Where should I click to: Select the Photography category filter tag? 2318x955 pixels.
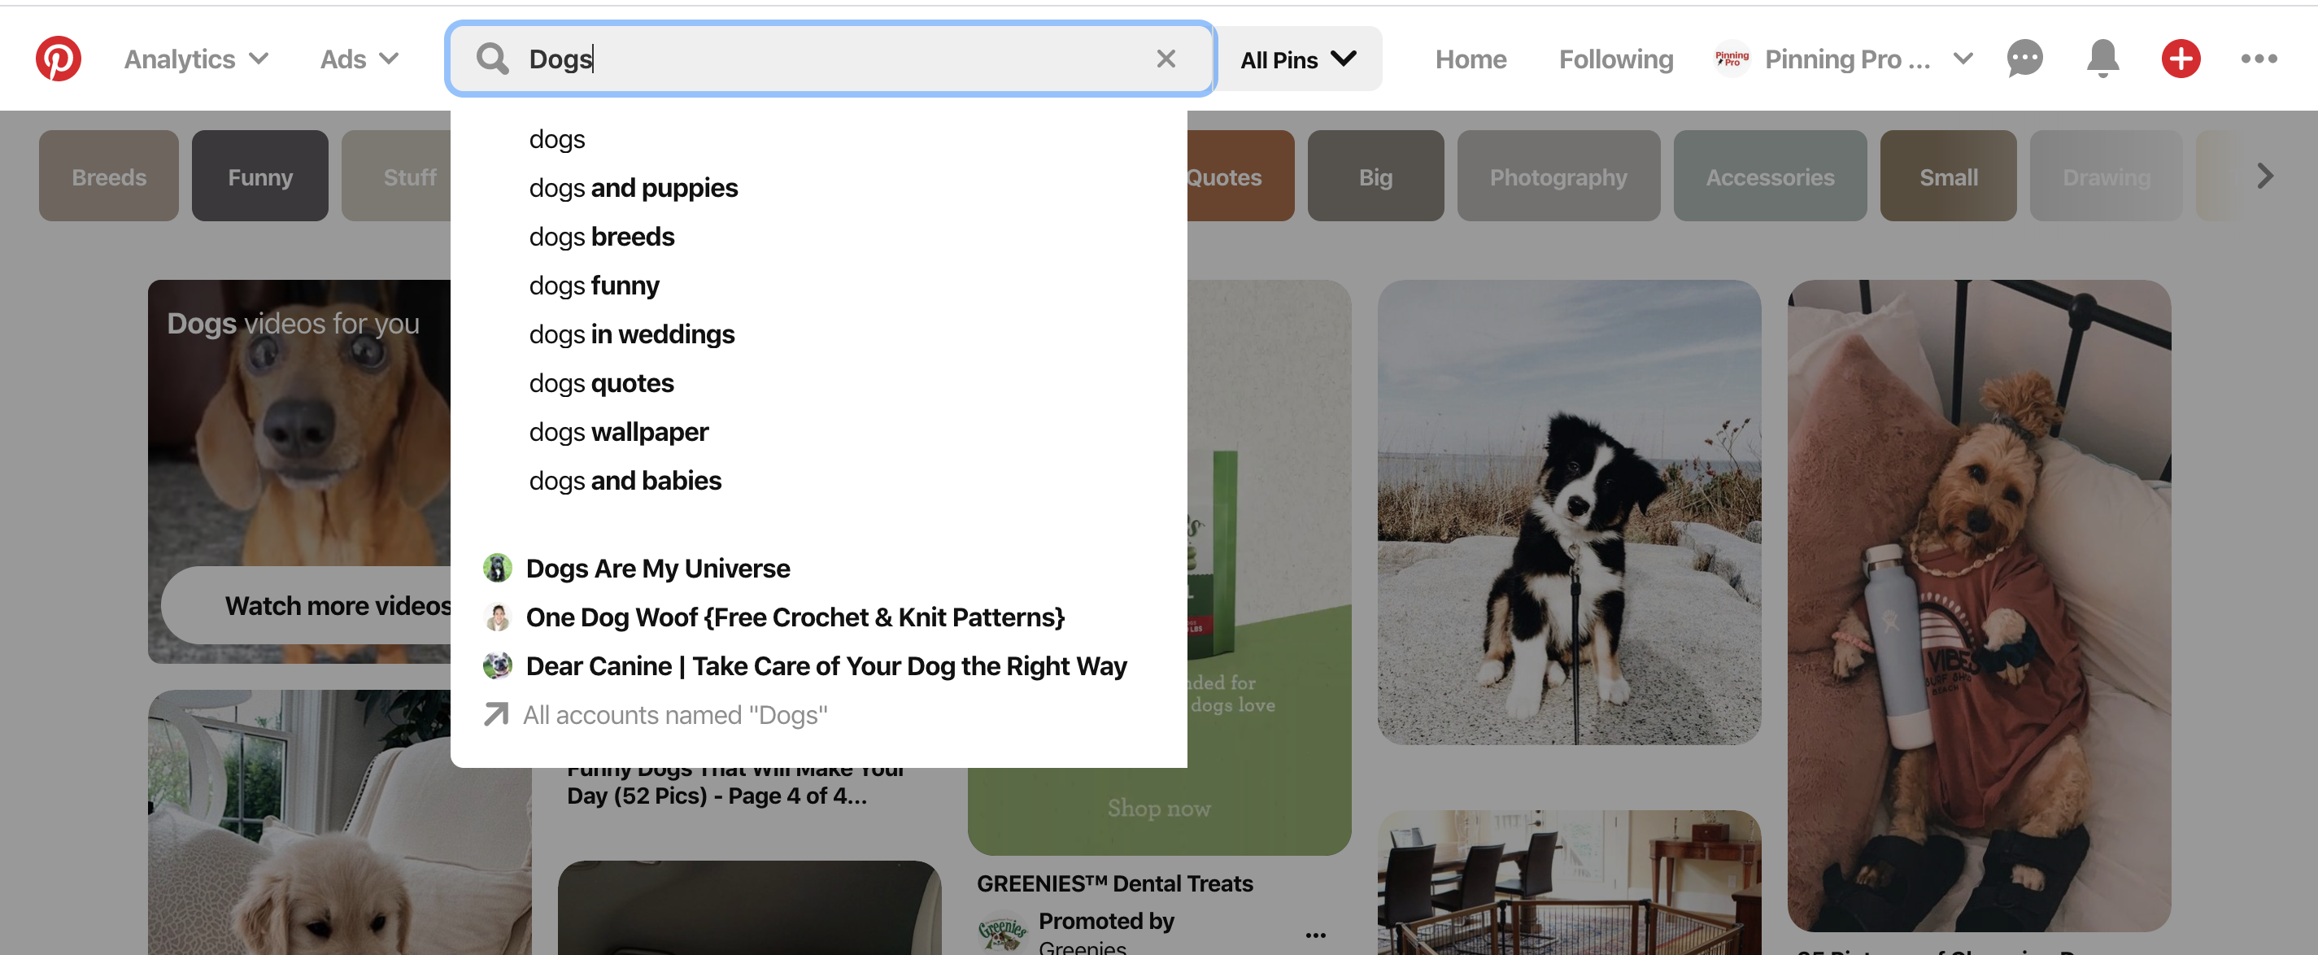pos(1557,174)
